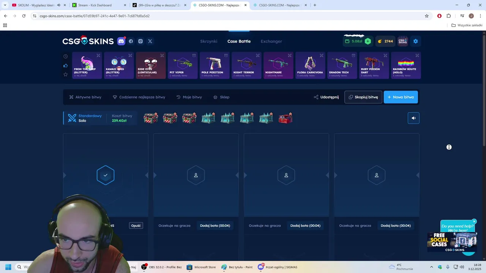Mute audio on the SKOLIM tab
The image size is (486, 273).
[x=58, y=5]
